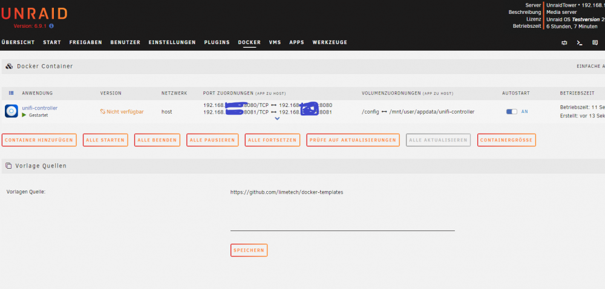Viewport: 605px width, 289px height.
Task: Go to Benutzer tab
Action: (x=125, y=42)
